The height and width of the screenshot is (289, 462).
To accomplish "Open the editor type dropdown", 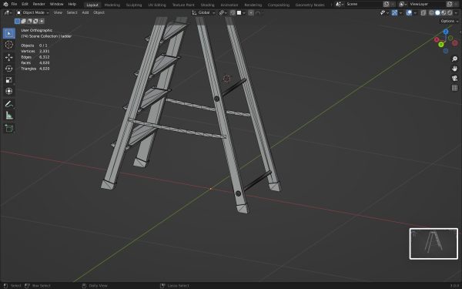I will pyautogui.click(x=8, y=12).
